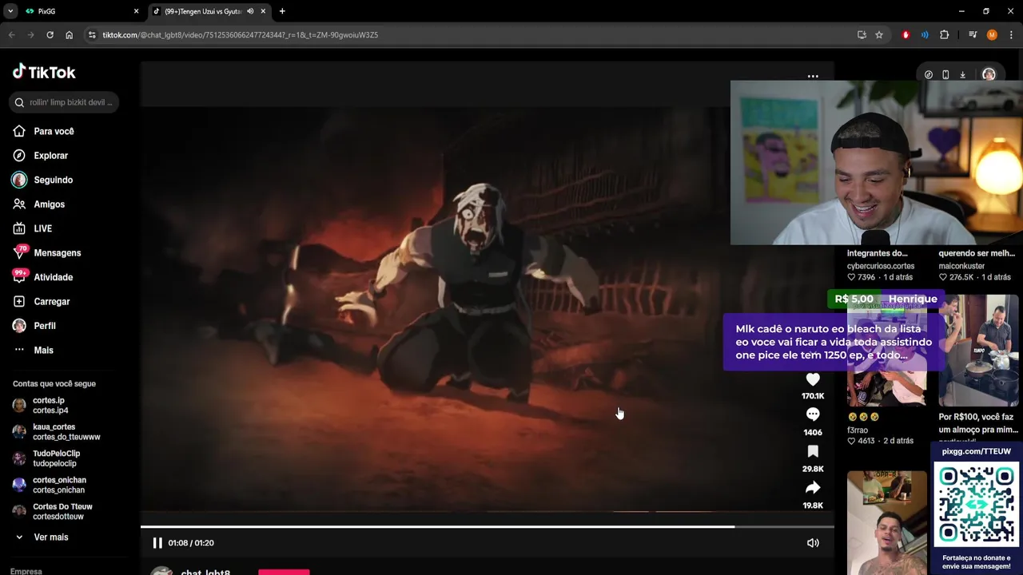Viewport: 1023px width, 575px height.
Task: Open the 'Por R$100' lunch video thumbnail
Action: (978, 351)
